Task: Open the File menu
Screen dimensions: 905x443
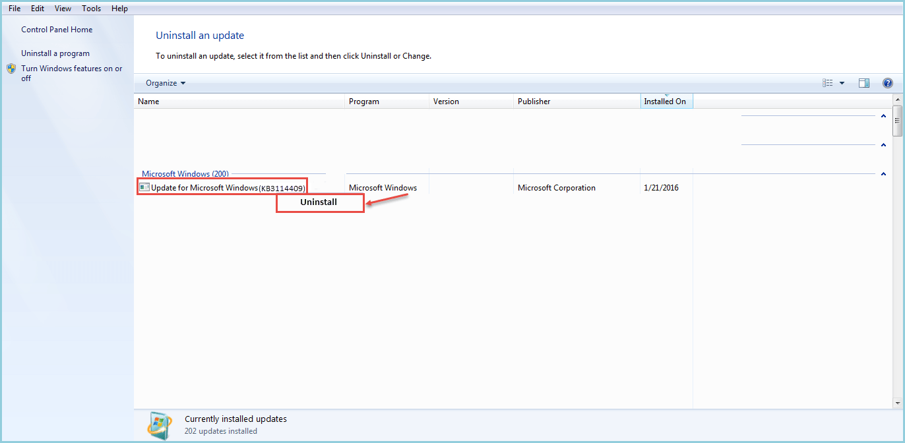Action: click(x=15, y=9)
